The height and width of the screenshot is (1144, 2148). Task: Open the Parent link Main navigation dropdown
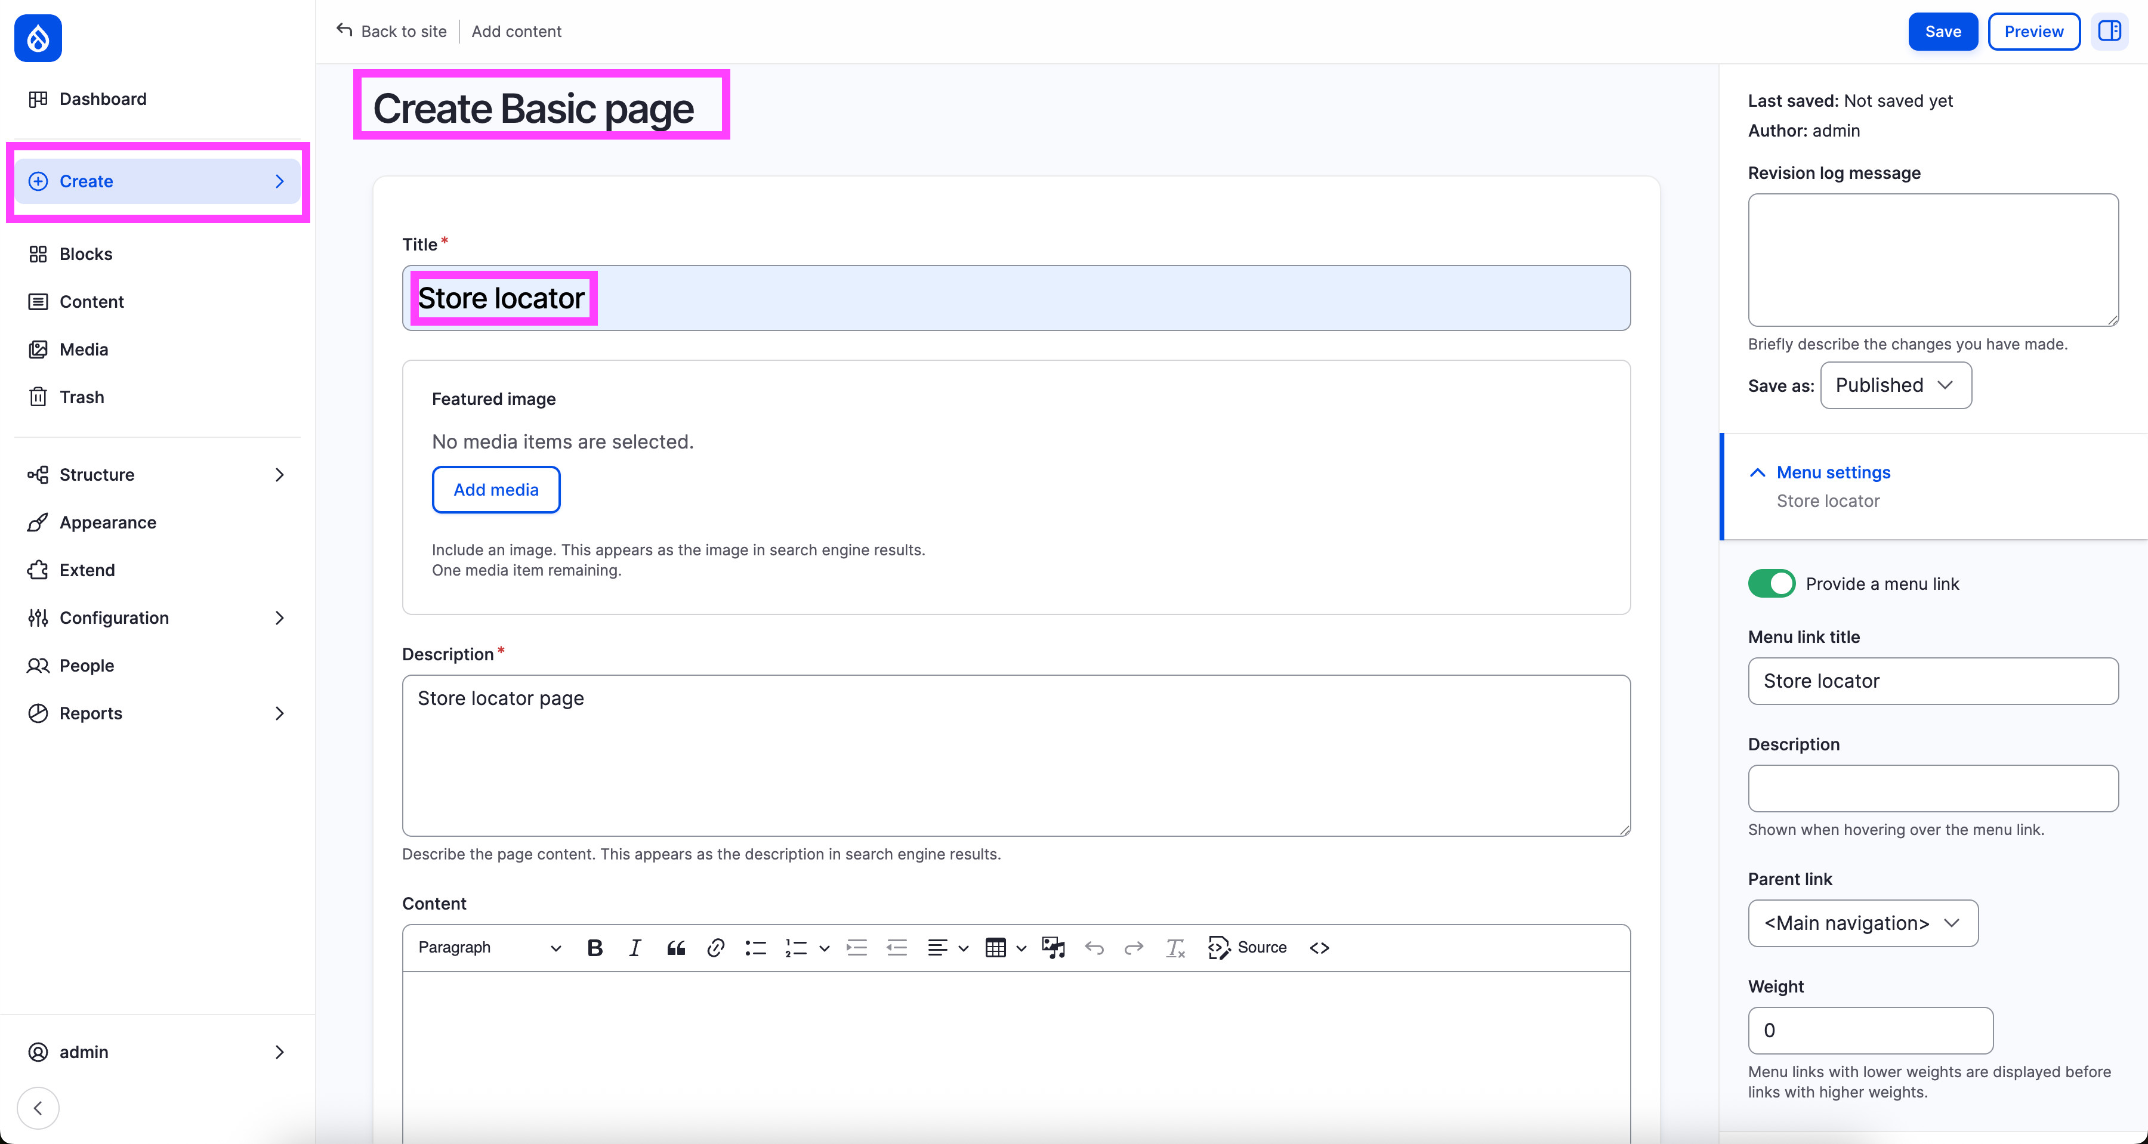pos(1862,923)
